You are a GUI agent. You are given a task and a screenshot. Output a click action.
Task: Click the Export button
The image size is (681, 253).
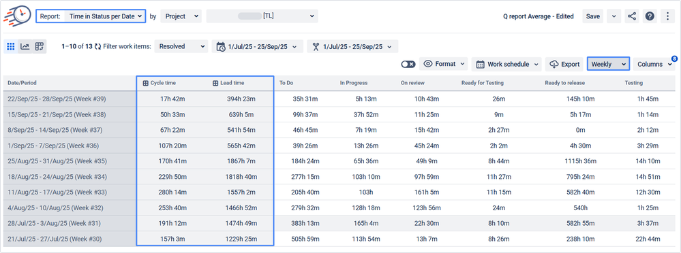coord(564,64)
